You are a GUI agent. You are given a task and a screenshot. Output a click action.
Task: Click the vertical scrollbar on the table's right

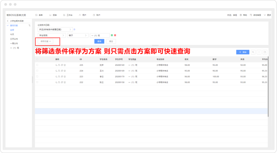268,87
